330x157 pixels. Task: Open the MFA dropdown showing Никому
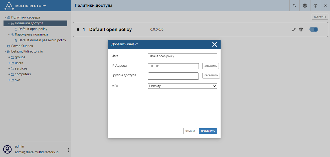point(182,86)
